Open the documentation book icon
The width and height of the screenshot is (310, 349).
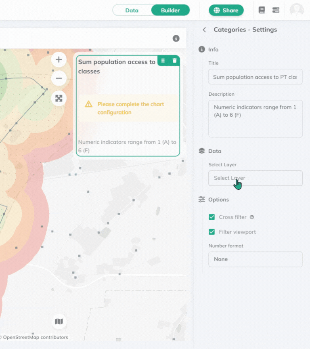[x=262, y=10]
